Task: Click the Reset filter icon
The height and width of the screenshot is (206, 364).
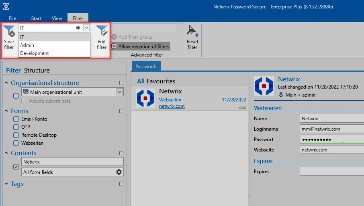Action: point(192,31)
